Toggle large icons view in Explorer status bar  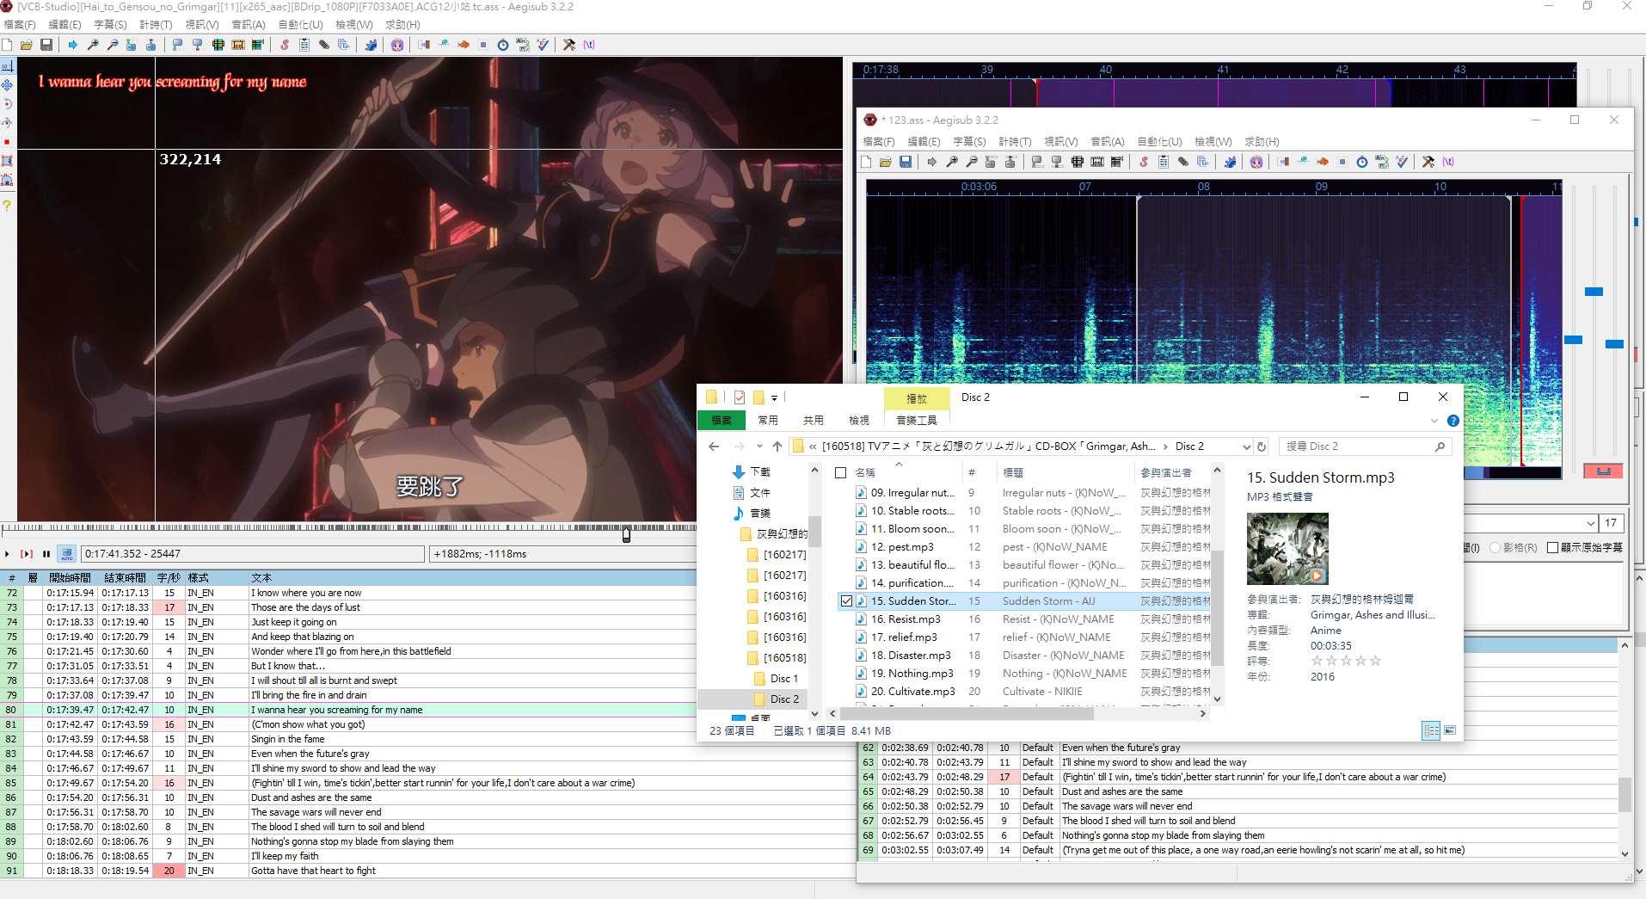(x=1450, y=730)
